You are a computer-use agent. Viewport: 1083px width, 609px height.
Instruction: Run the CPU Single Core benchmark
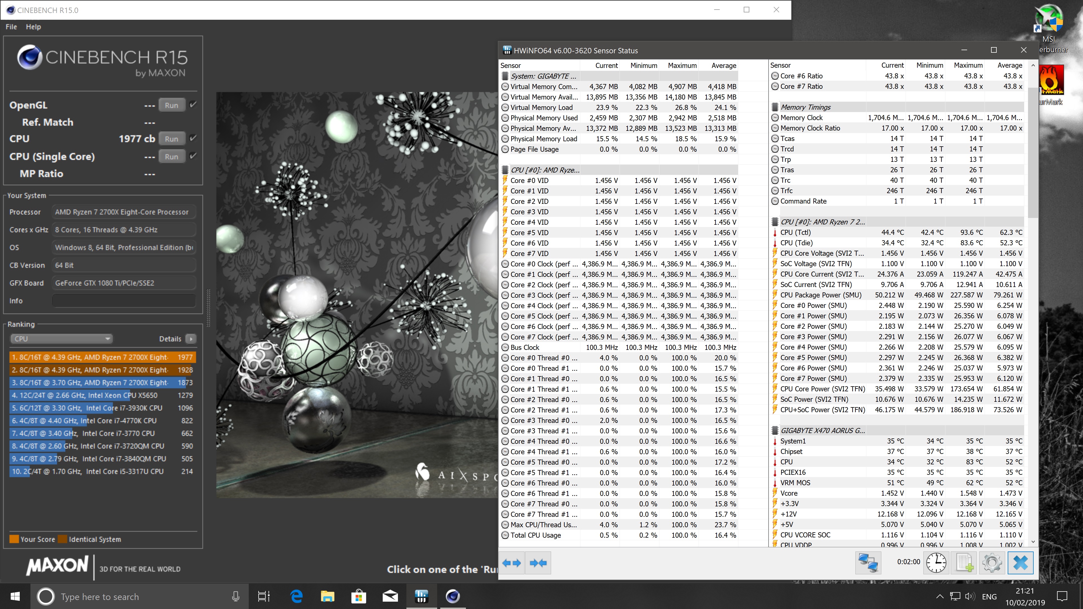[x=171, y=156]
